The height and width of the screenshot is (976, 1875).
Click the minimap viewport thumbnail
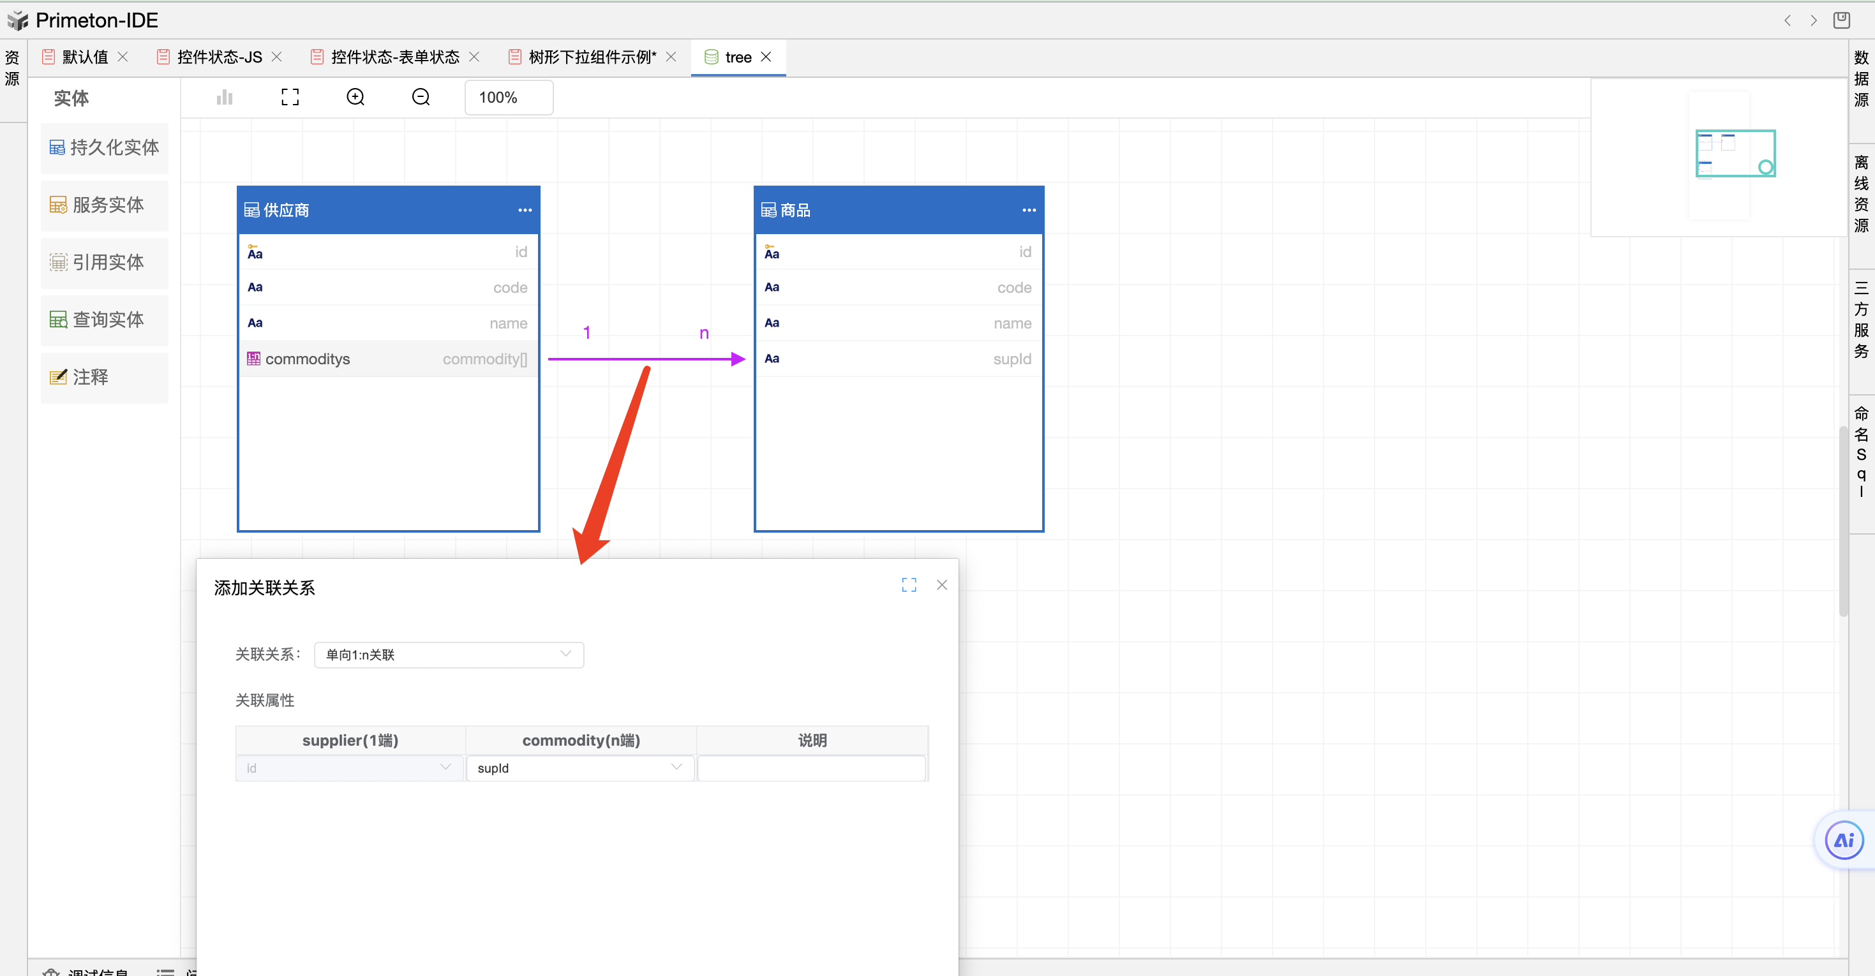click(1735, 153)
